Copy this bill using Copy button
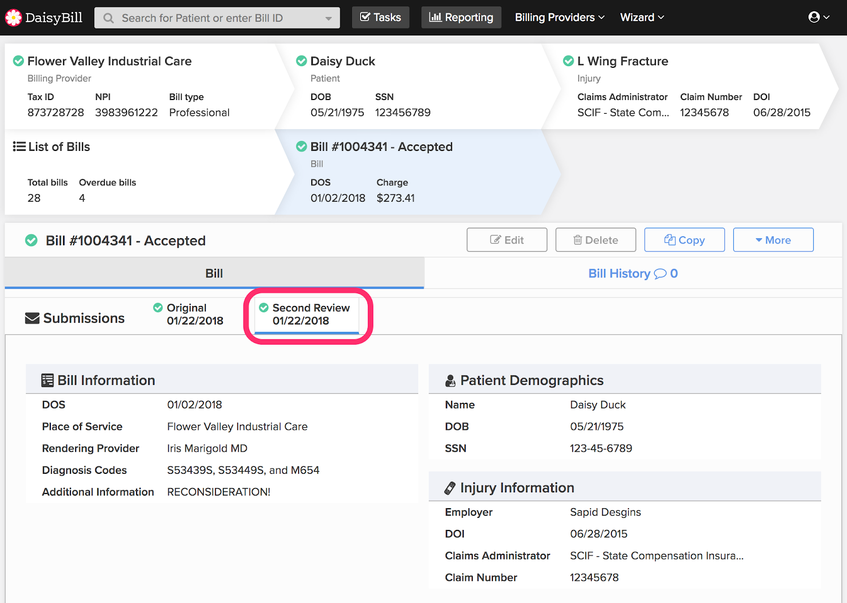The image size is (847, 603). (x=684, y=240)
